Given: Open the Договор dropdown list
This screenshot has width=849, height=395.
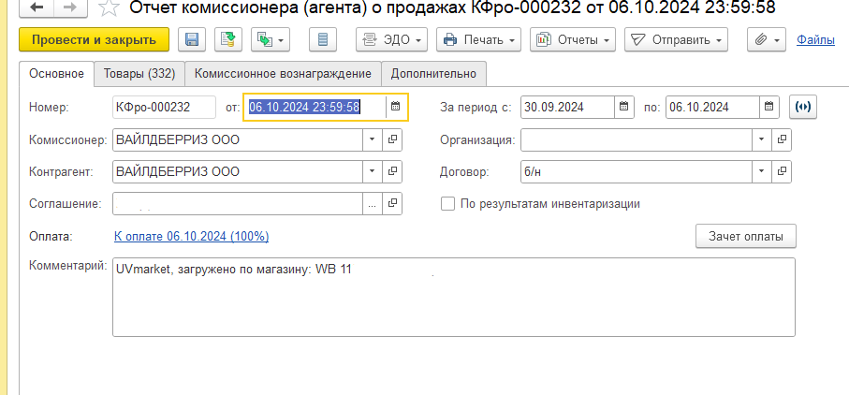Looking at the screenshot, I should coord(761,172).
